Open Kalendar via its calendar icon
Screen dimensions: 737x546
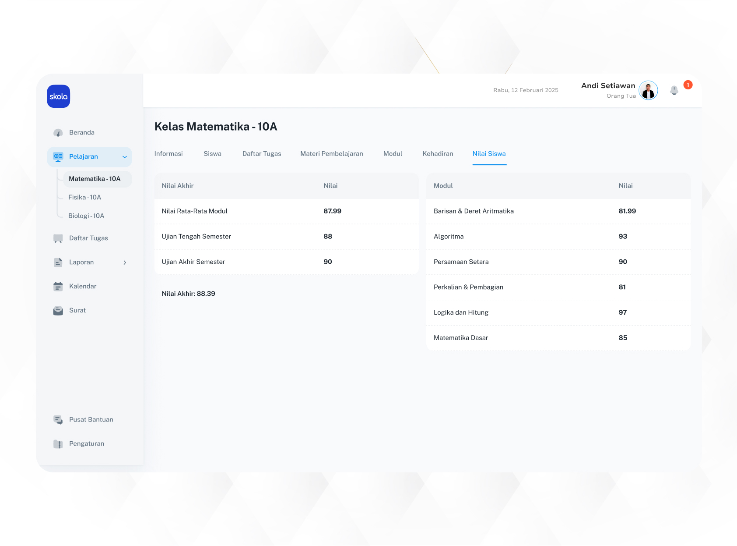click(58, 287)
